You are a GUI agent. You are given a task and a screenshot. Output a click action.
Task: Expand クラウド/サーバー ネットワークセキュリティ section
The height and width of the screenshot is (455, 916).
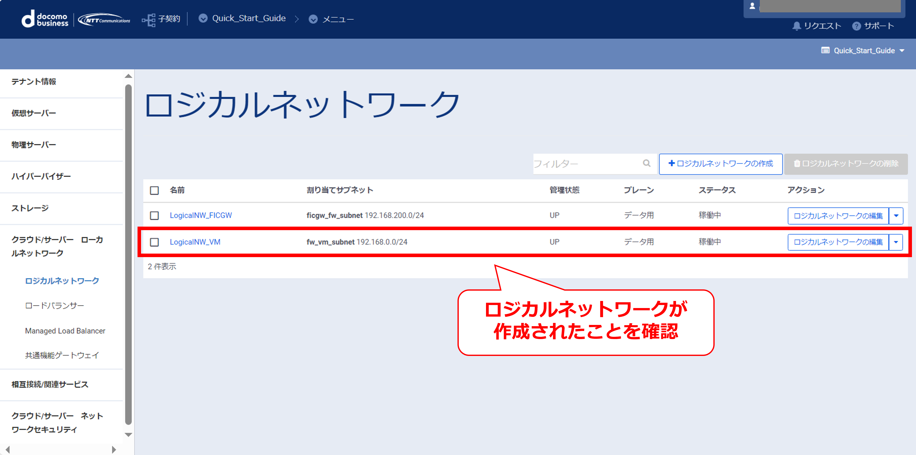(57, 423)
